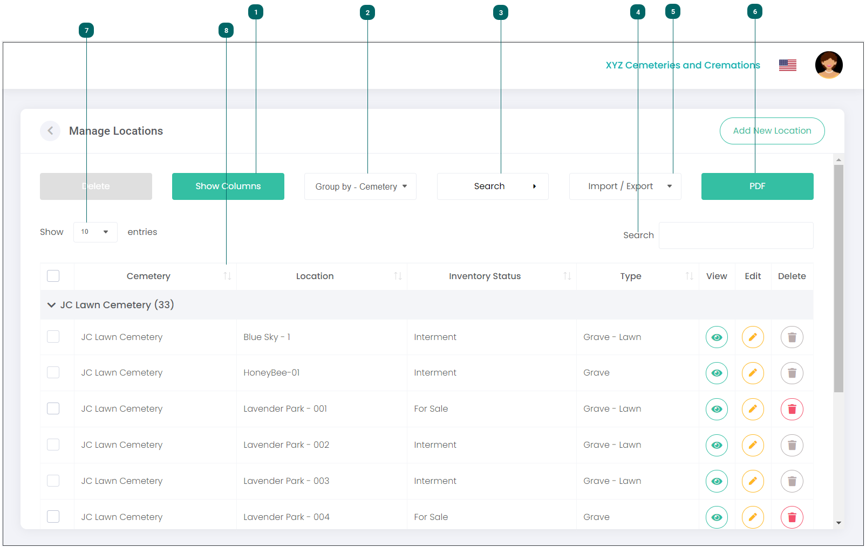Click the Show Columns button

[228, 186]
